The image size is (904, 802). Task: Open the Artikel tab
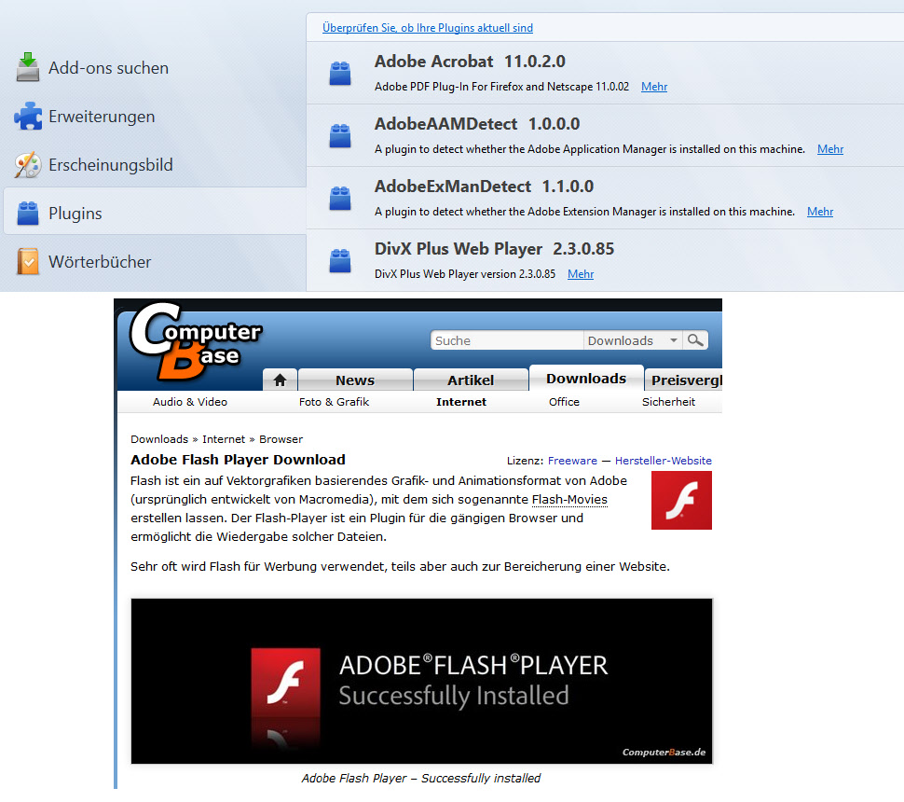pyautogui.click(x=471, y=380)
